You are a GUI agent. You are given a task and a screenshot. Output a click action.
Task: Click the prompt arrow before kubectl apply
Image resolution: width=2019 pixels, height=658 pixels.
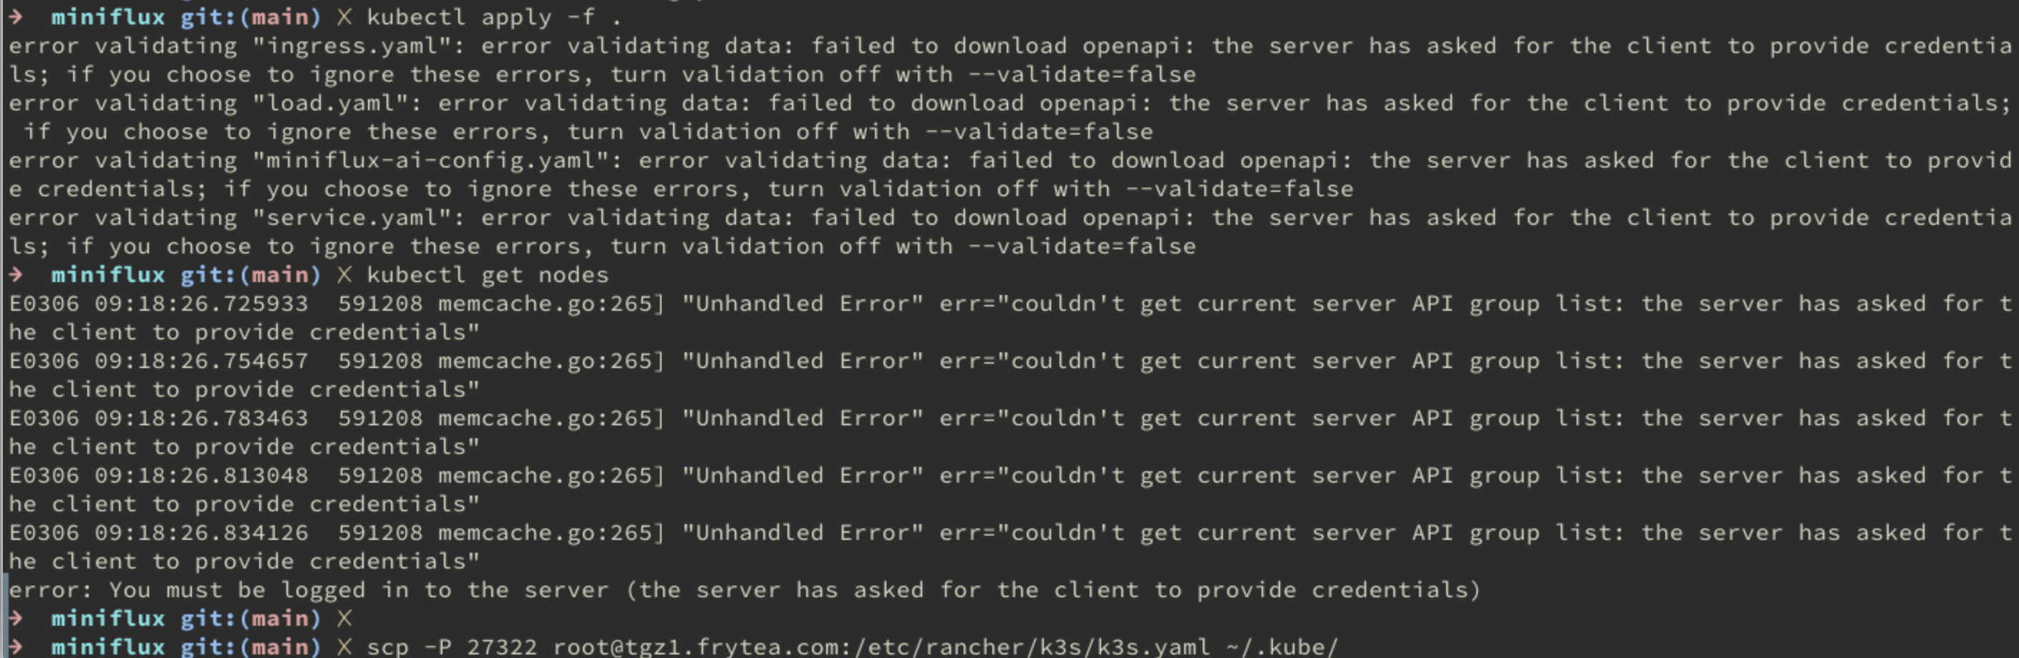click(x=16, y=16)
